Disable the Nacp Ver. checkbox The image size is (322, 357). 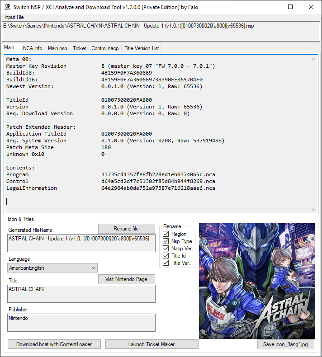click(166, 249)
